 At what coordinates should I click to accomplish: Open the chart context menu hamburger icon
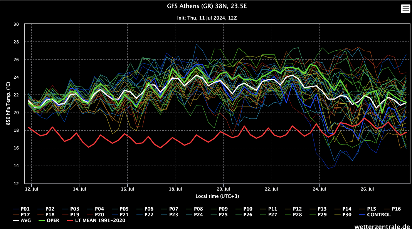coord(405,9)
